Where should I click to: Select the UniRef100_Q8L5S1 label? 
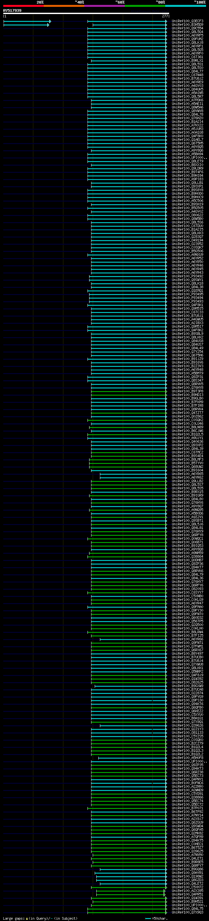pos(187,64)
